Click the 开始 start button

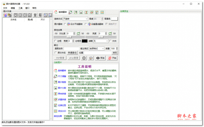pos(112,58)
